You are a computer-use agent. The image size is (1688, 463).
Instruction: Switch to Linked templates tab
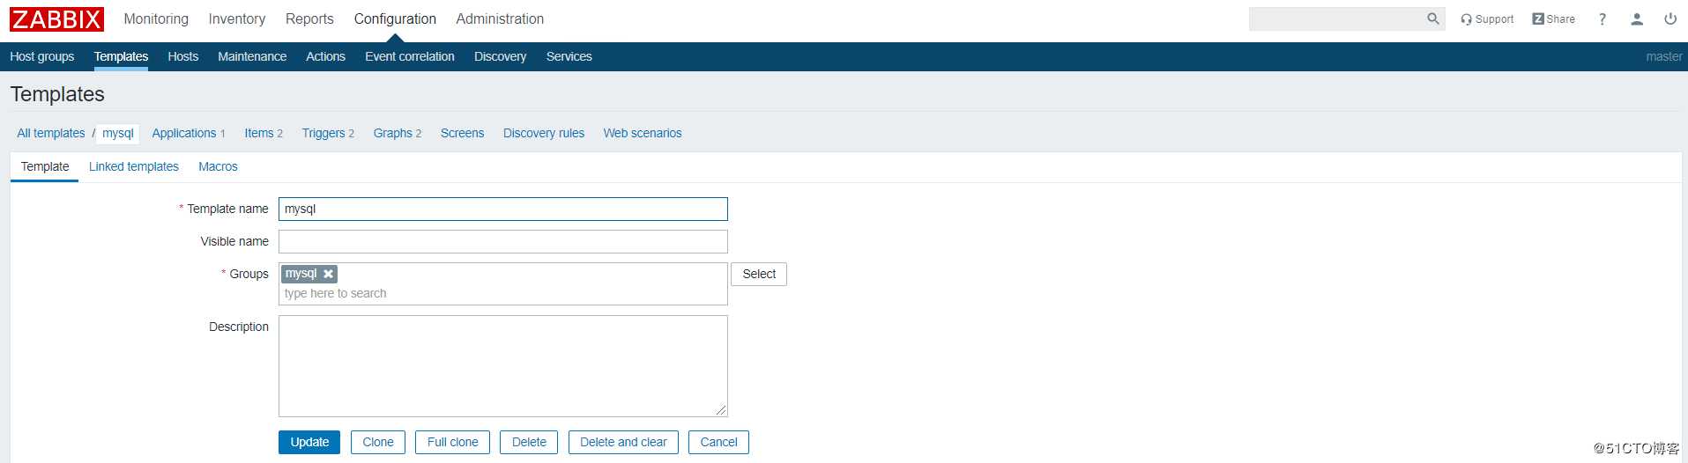(134, 166)
